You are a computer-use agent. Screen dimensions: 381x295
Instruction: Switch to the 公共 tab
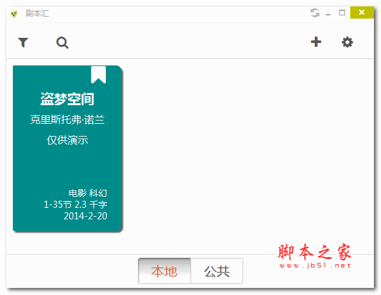tap(217, 271)
